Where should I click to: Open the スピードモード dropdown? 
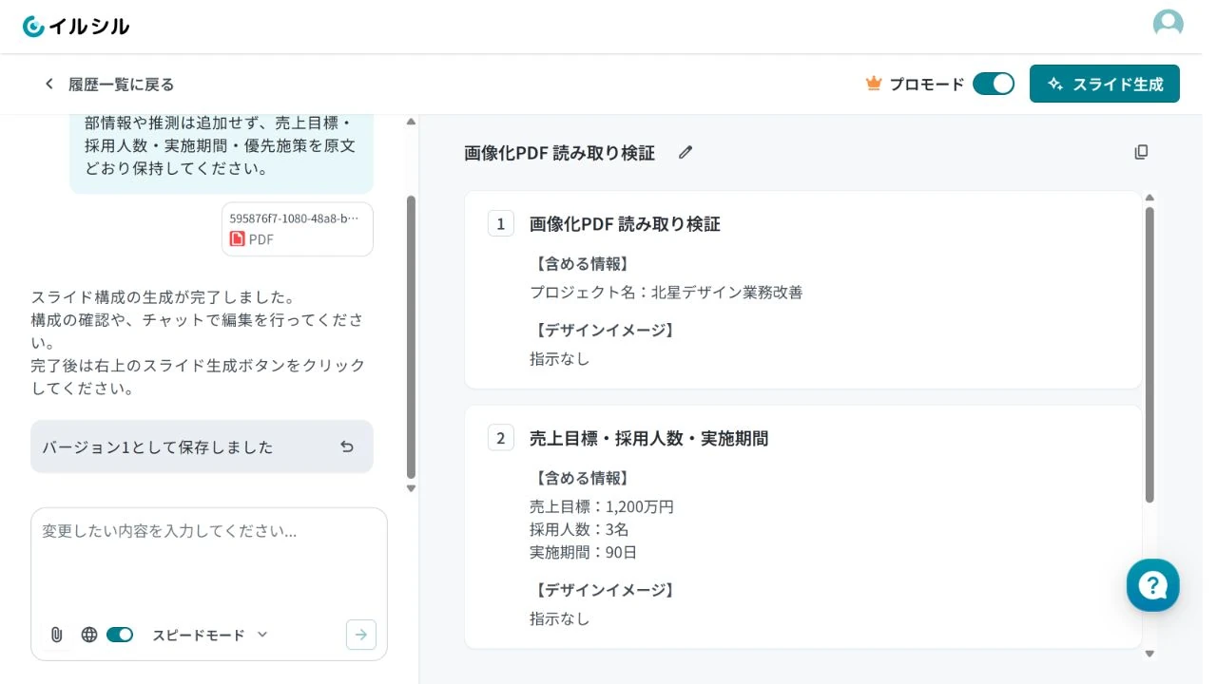pyautogui.click(x=210, y=635)
